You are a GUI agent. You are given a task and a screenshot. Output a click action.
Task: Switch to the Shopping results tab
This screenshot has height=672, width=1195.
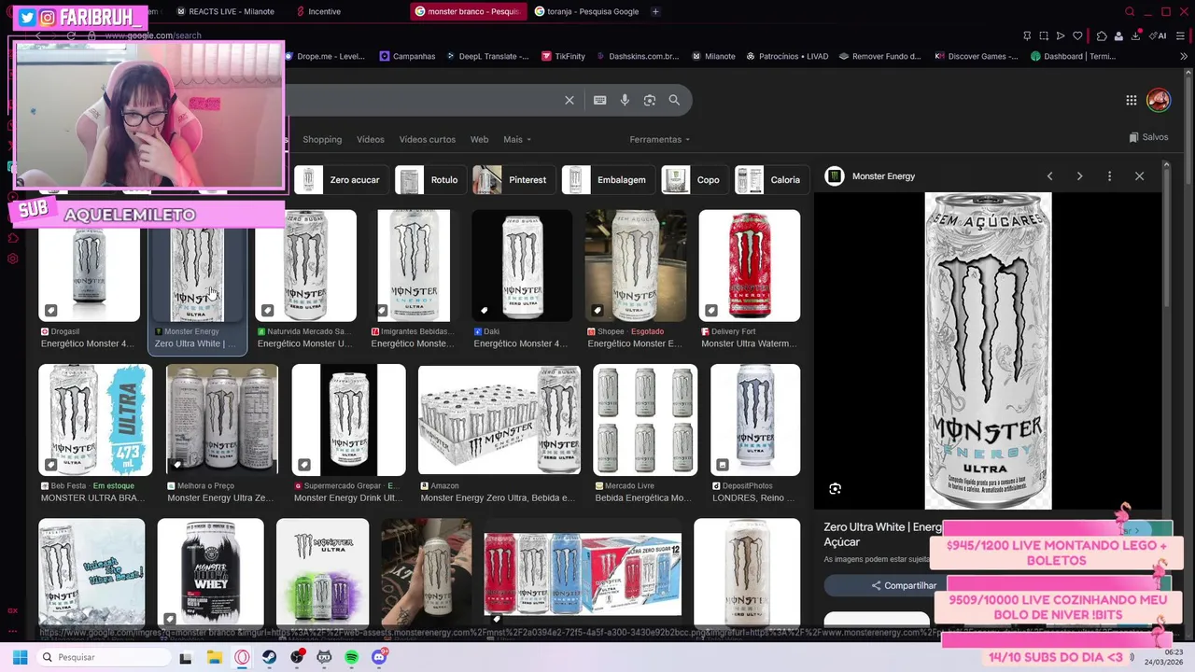[x=322, y=139]
